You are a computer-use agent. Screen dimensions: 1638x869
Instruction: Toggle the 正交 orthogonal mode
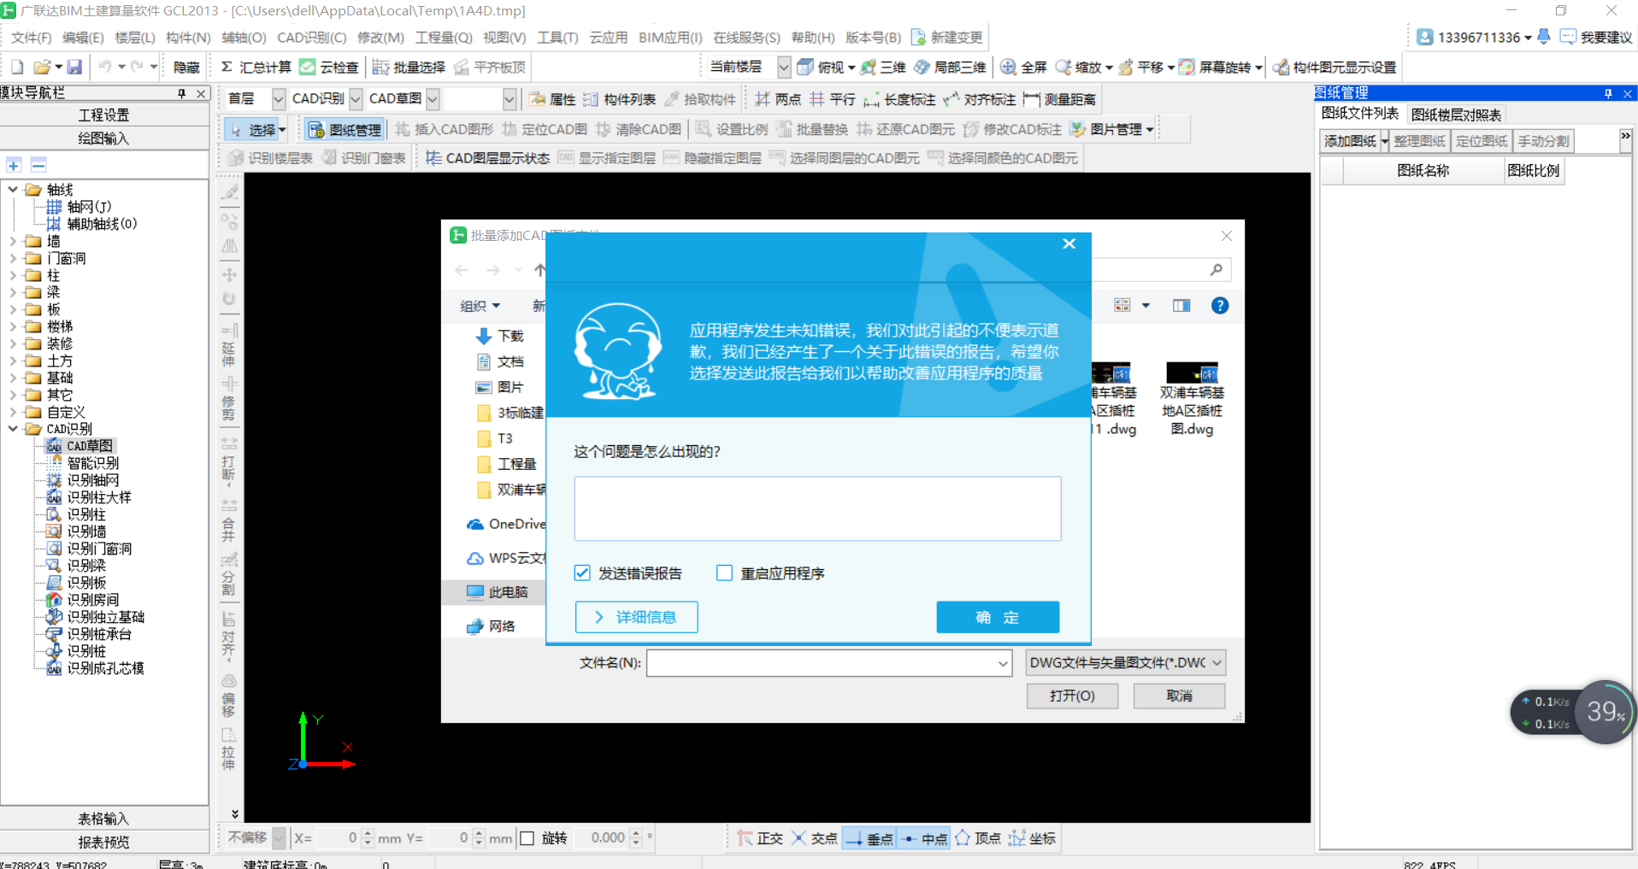(x=759, y=838)
